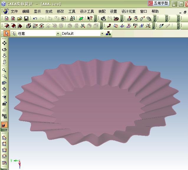This screenshot has height=170, width=188.
Task: Toggle the green TriBall positioning tool
Action: click(x=81, y=19)
